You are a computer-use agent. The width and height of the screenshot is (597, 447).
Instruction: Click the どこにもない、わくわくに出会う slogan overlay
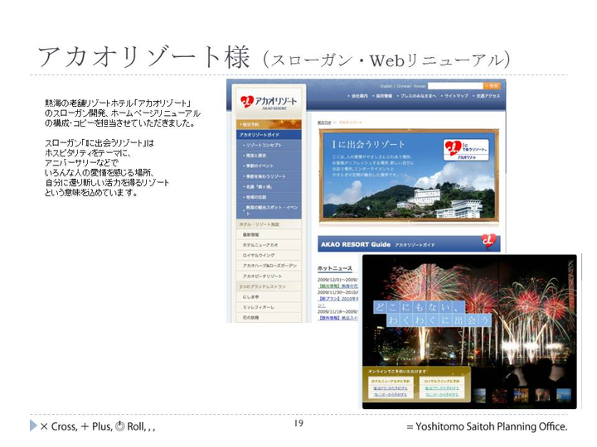432,313
